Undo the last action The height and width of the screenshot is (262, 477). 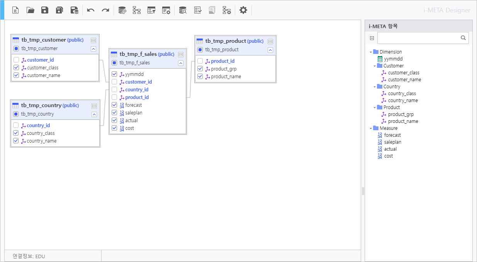(x=91, y=10)
